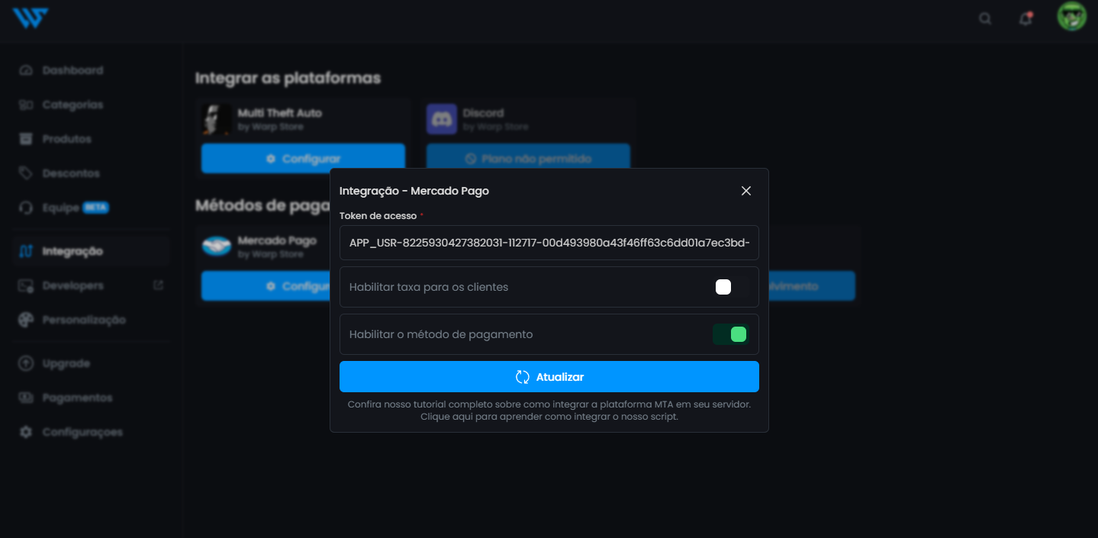Open Equipe BETA section
The width and height of the screenshot is (1098, 538).
[x=91, y=208]
